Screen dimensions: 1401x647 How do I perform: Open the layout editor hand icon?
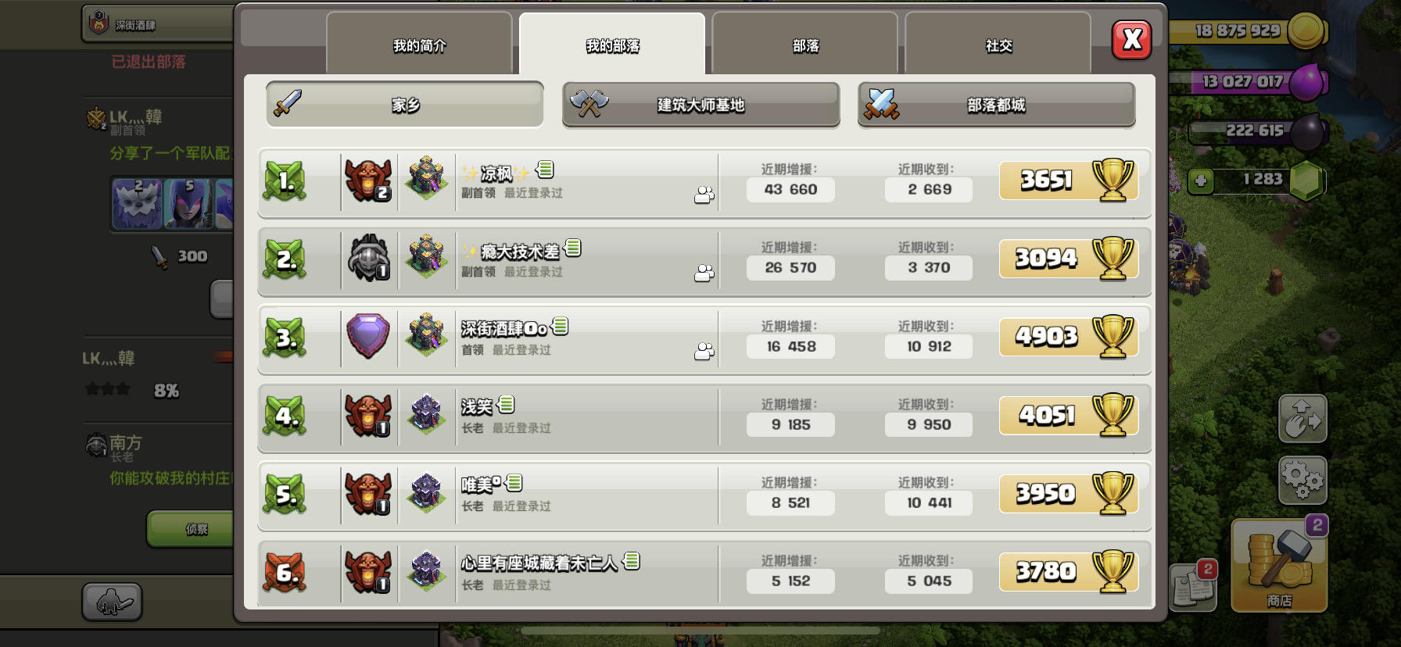point(1302,418)
